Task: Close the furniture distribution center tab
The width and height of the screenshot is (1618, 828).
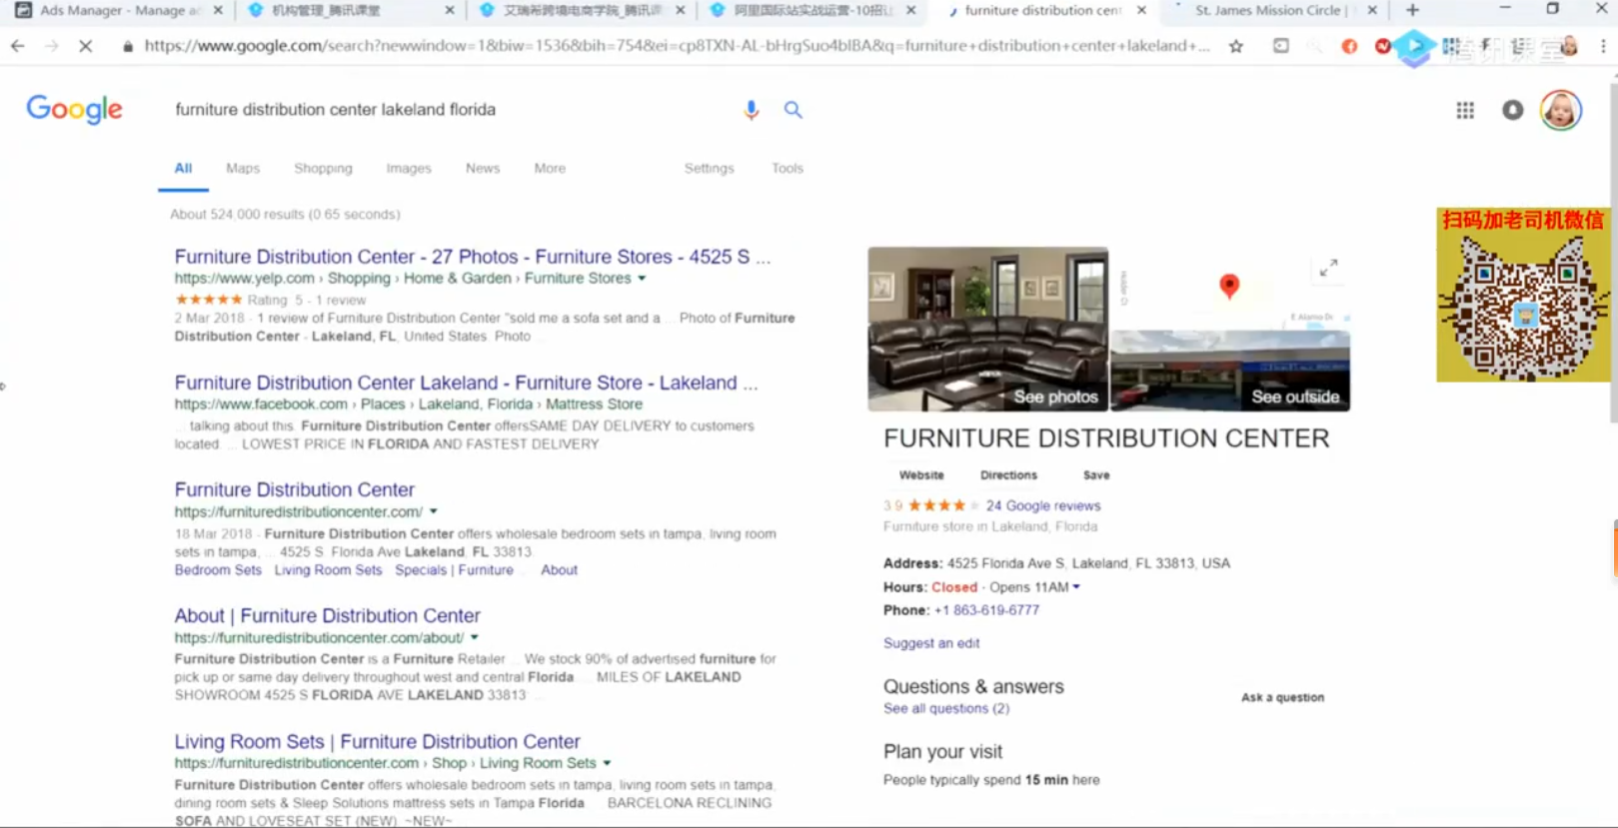Action: tap(1141, 10)
